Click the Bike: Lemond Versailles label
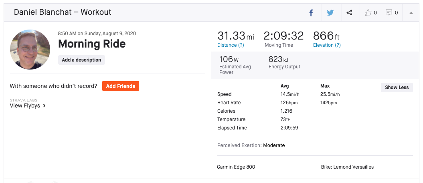Image resolution: width=423 pixels, height=183 pixels. 347,167
